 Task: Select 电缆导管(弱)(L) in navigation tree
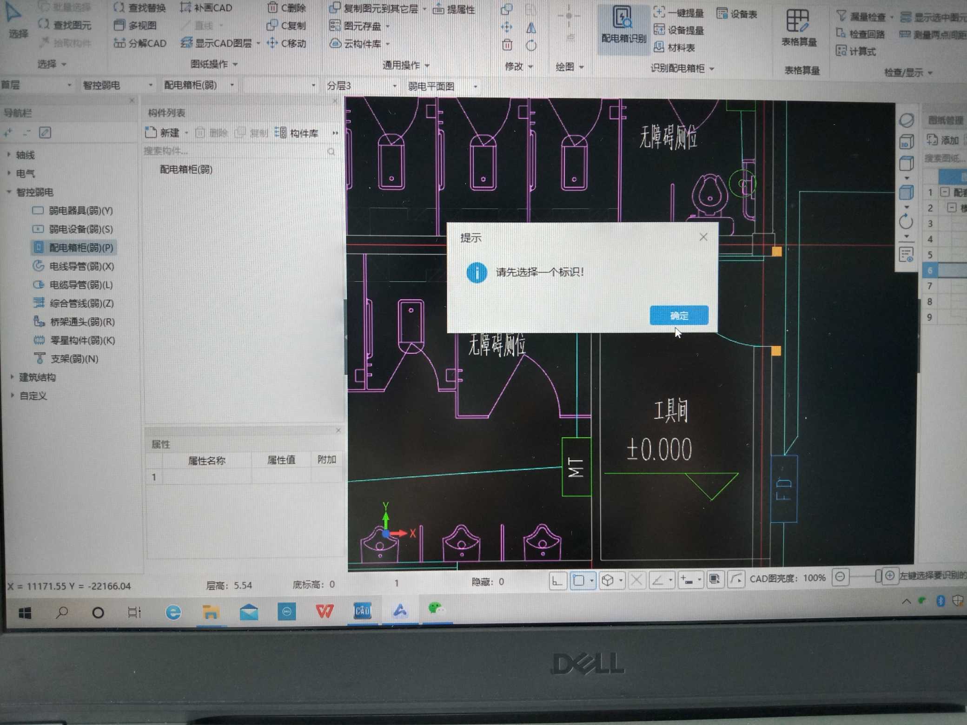(73, 285)
